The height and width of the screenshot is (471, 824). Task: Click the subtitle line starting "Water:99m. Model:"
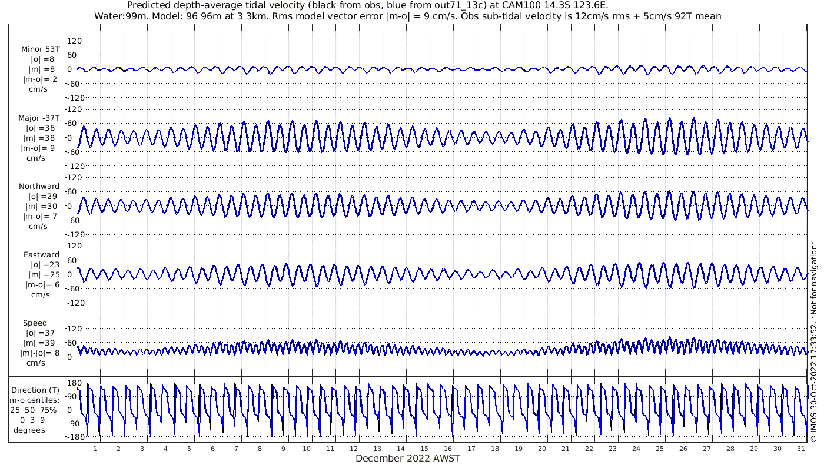(408, 16)
